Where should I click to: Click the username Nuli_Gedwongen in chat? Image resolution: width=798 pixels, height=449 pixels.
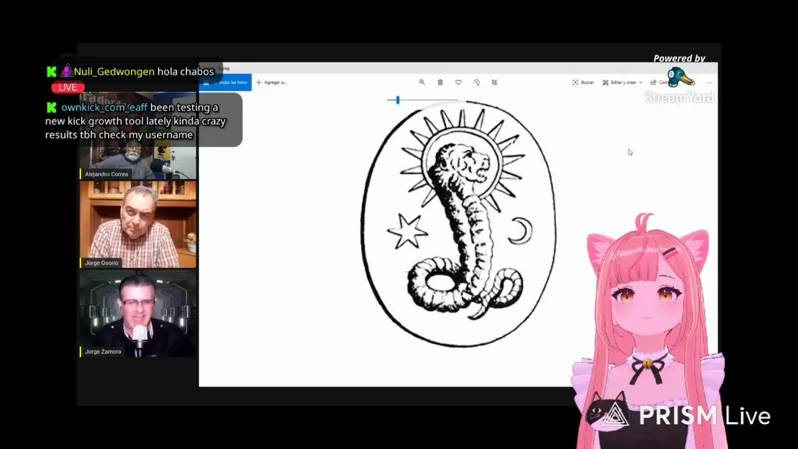click(114, 72)
